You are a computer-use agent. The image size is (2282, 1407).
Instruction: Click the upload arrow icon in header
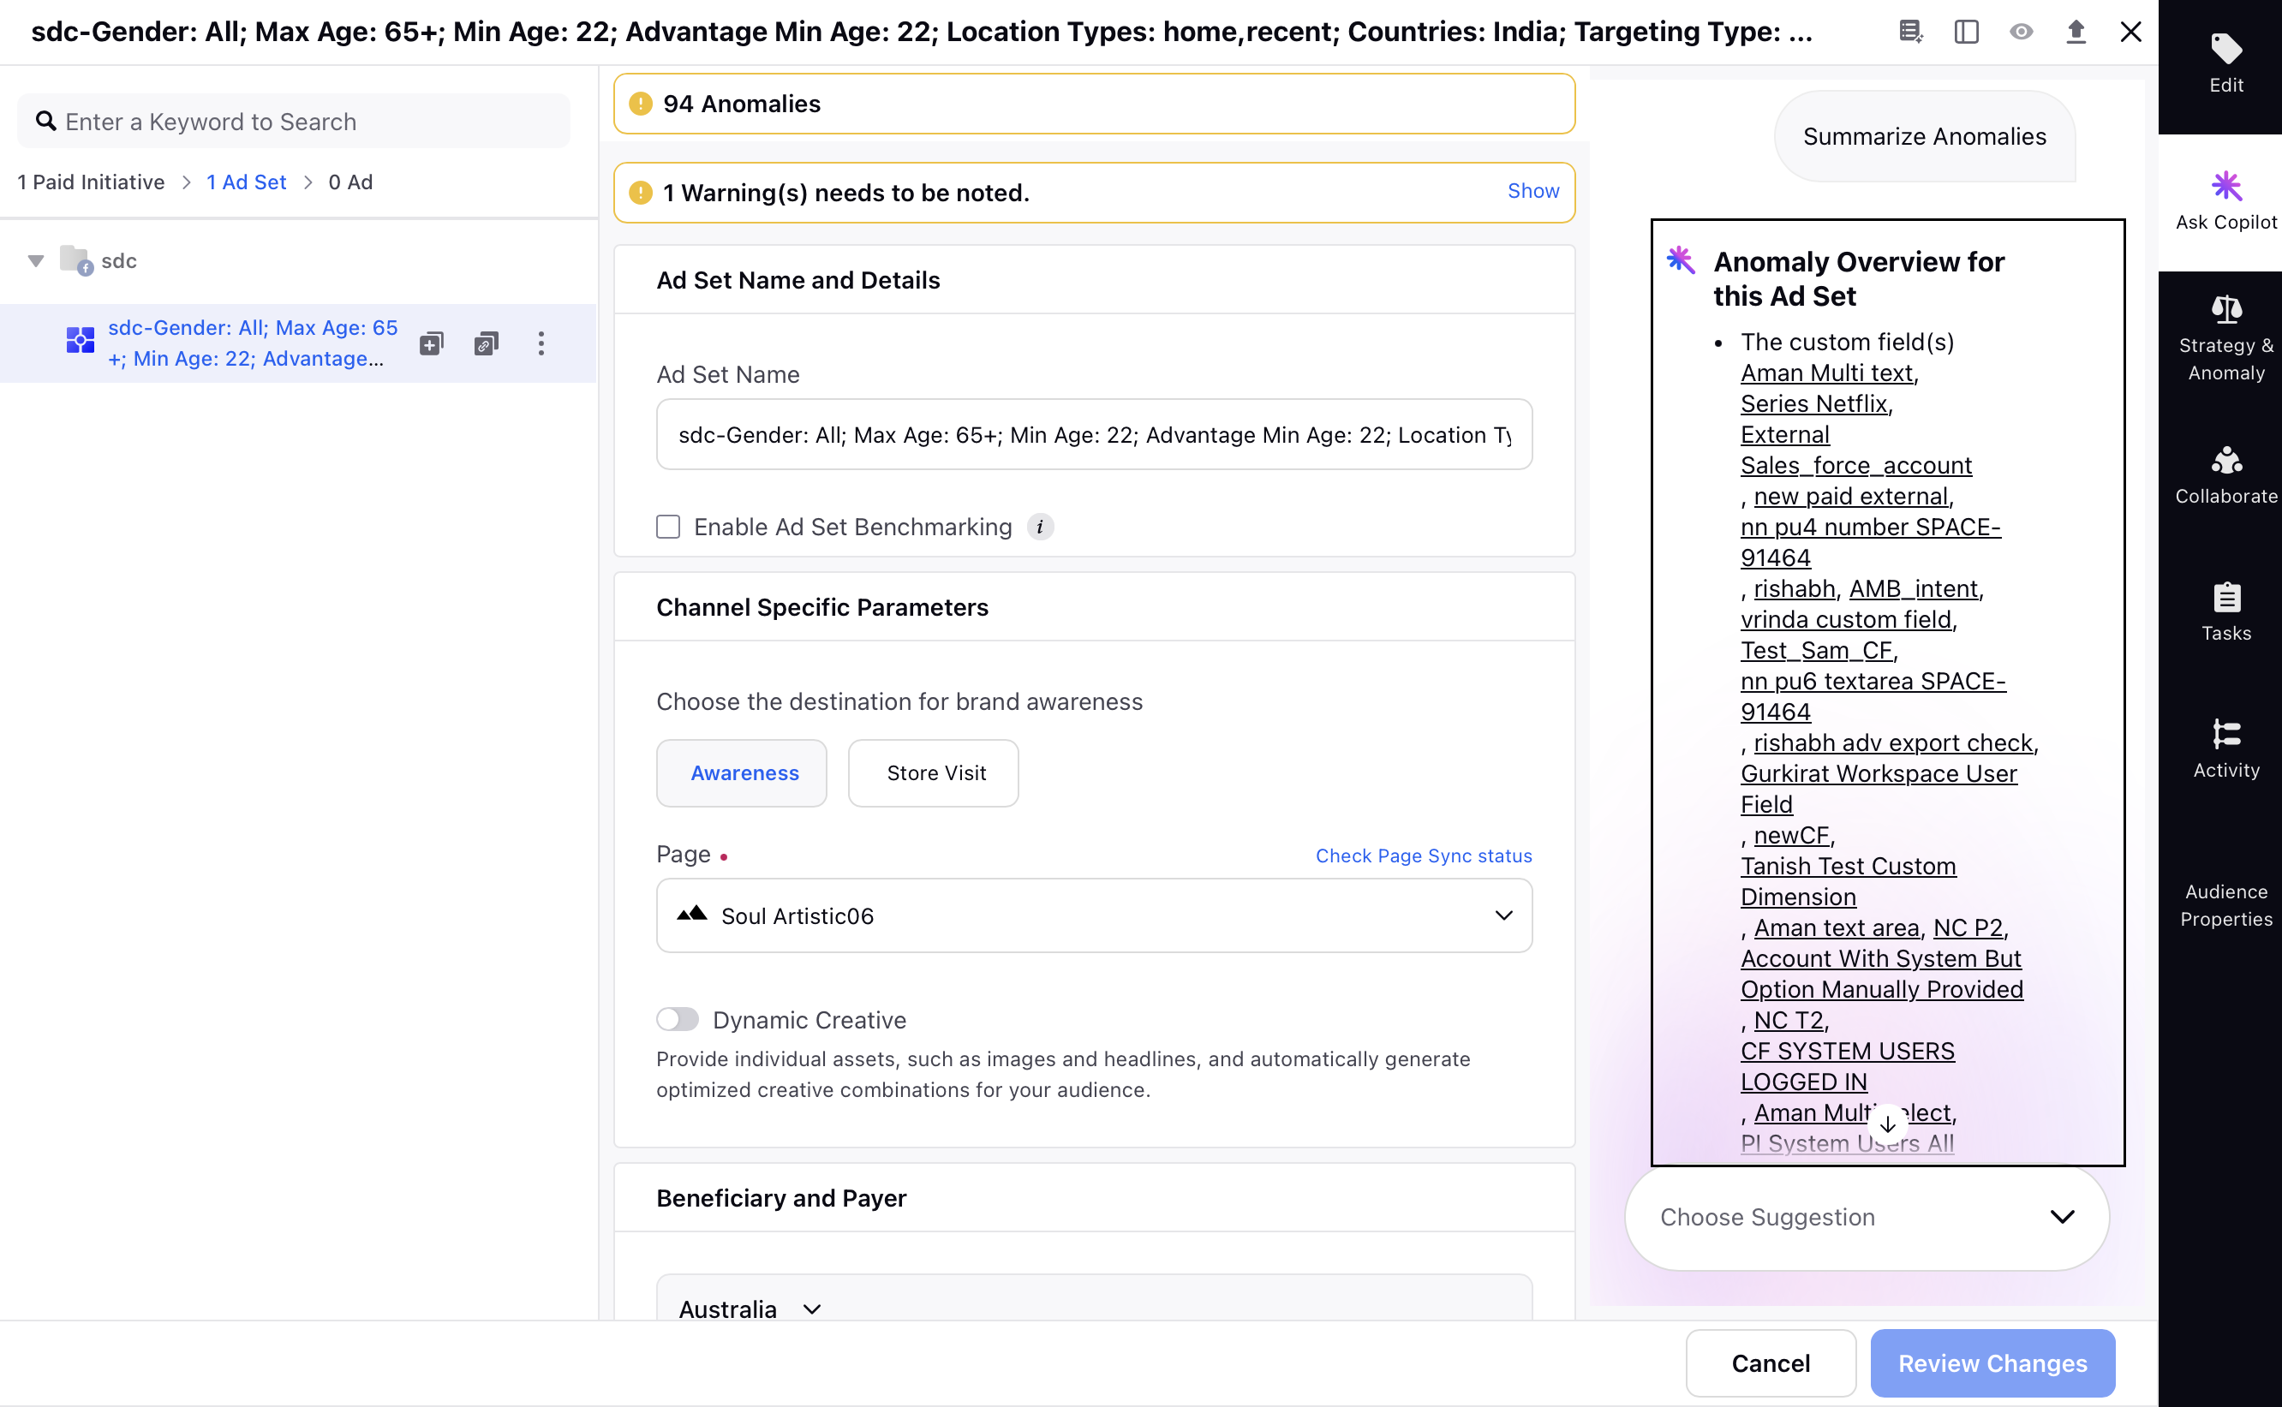pos(2076,32)
